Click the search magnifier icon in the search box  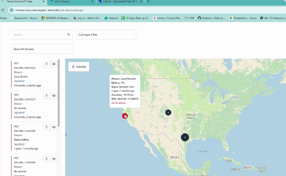[x=69, y=34]
